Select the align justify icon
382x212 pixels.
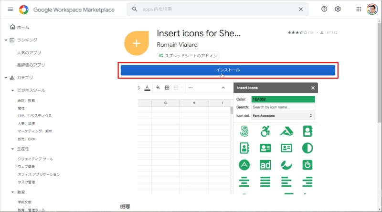click(265, 182)
